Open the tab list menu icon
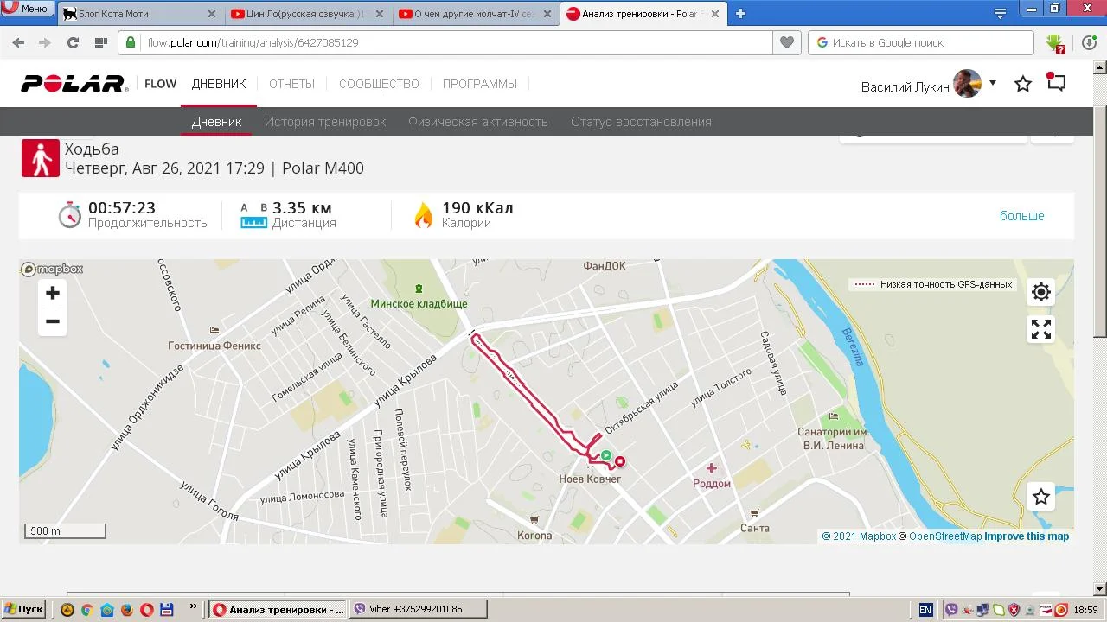1107x622 pixels. pos(1000,13)
